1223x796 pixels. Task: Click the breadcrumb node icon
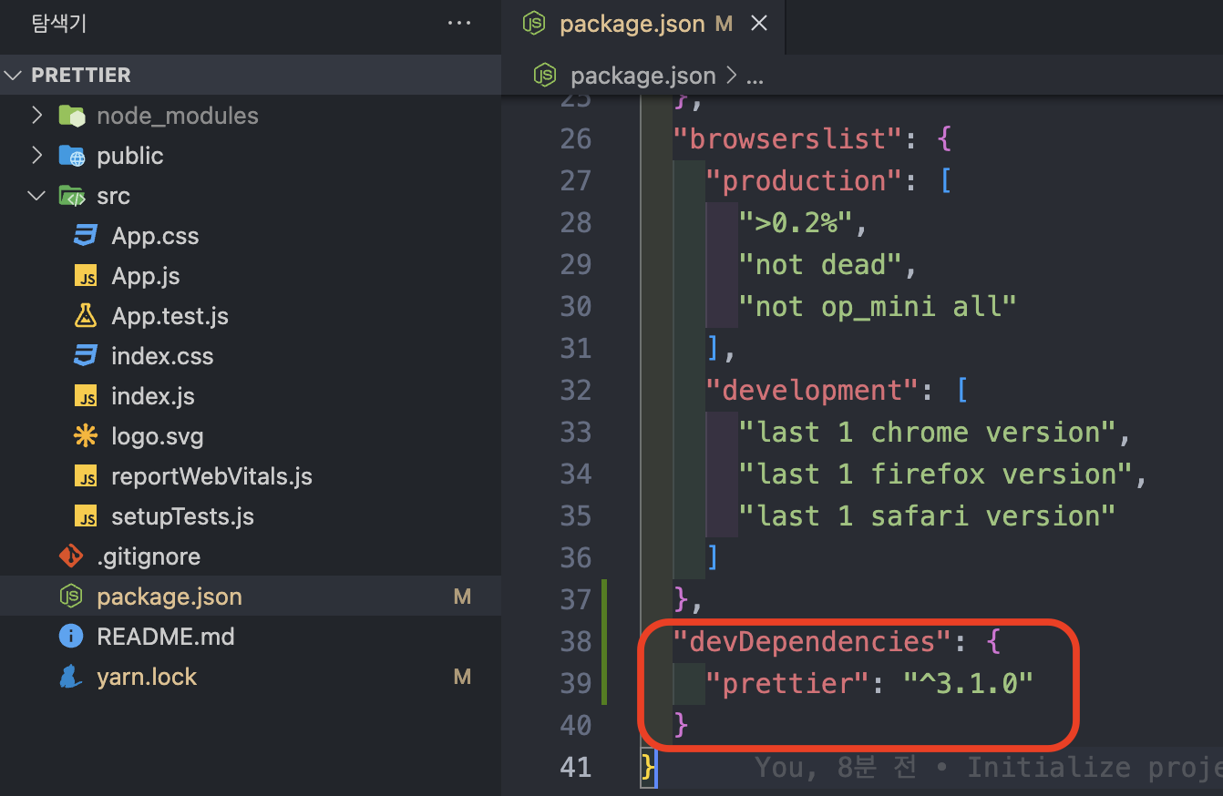pos(545,77)
